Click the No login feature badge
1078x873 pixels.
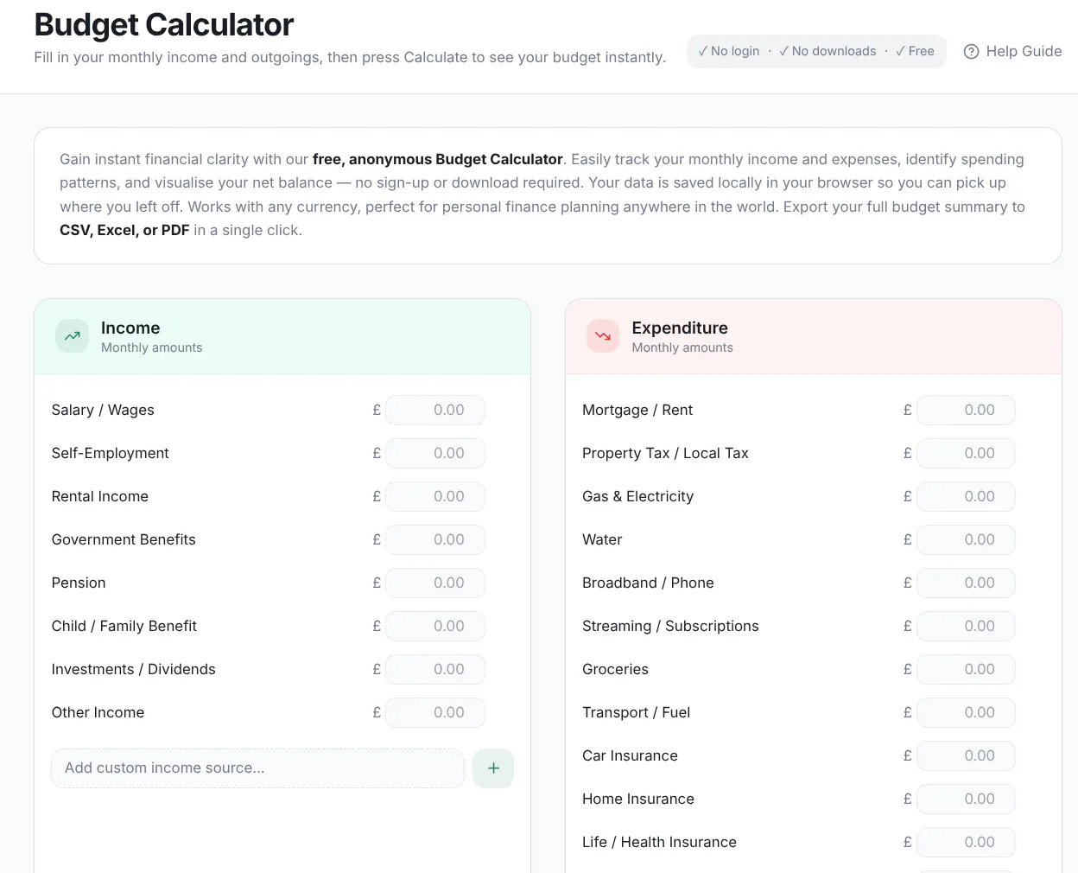coord(729,51)
